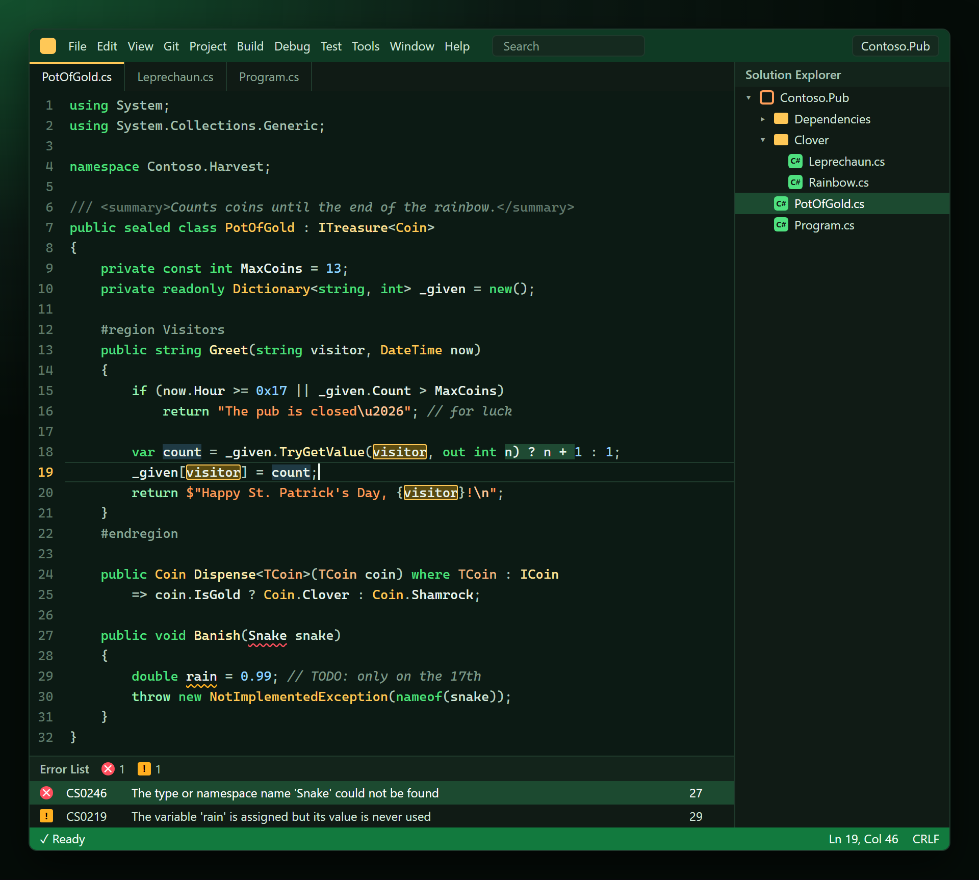Click the yellow application logo icon
The width and height of the screenshot is (979, 880).
(x=48, y=46)
